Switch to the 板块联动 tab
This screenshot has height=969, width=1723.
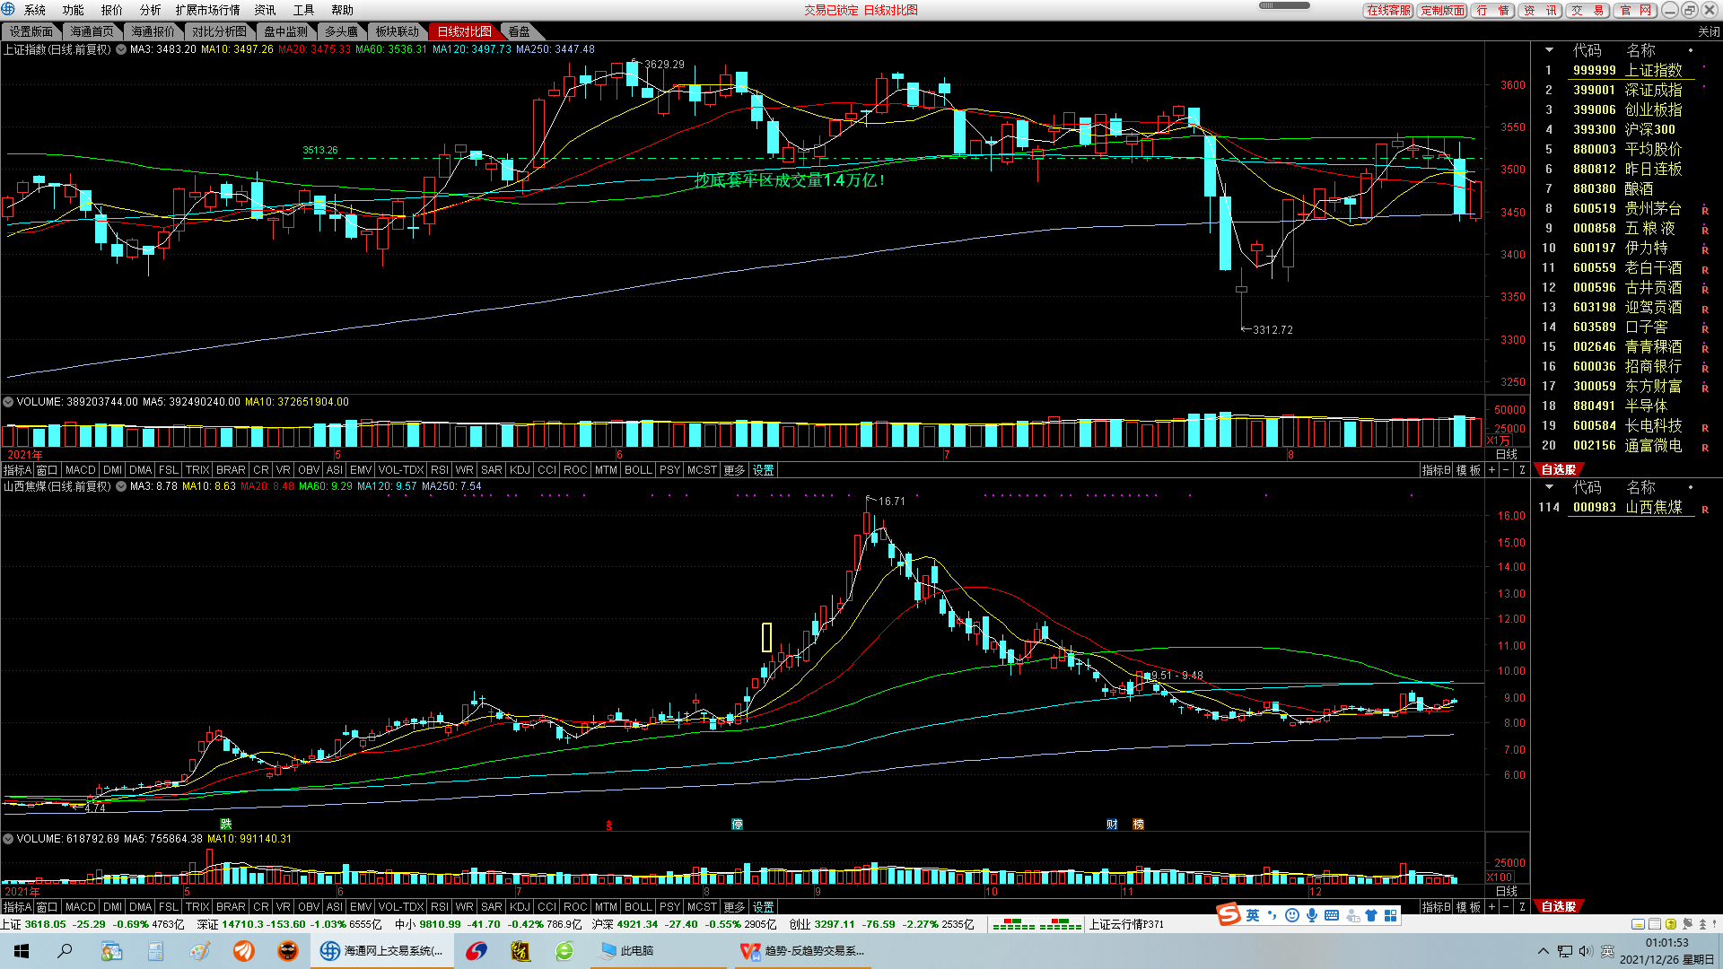click(397, 31)
